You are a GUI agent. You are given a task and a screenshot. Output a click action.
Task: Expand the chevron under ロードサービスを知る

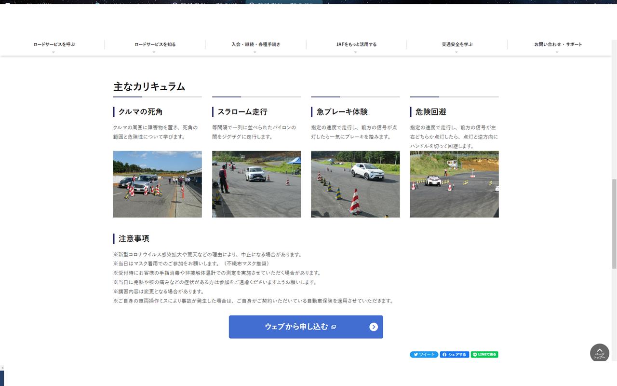click(154, 52)
